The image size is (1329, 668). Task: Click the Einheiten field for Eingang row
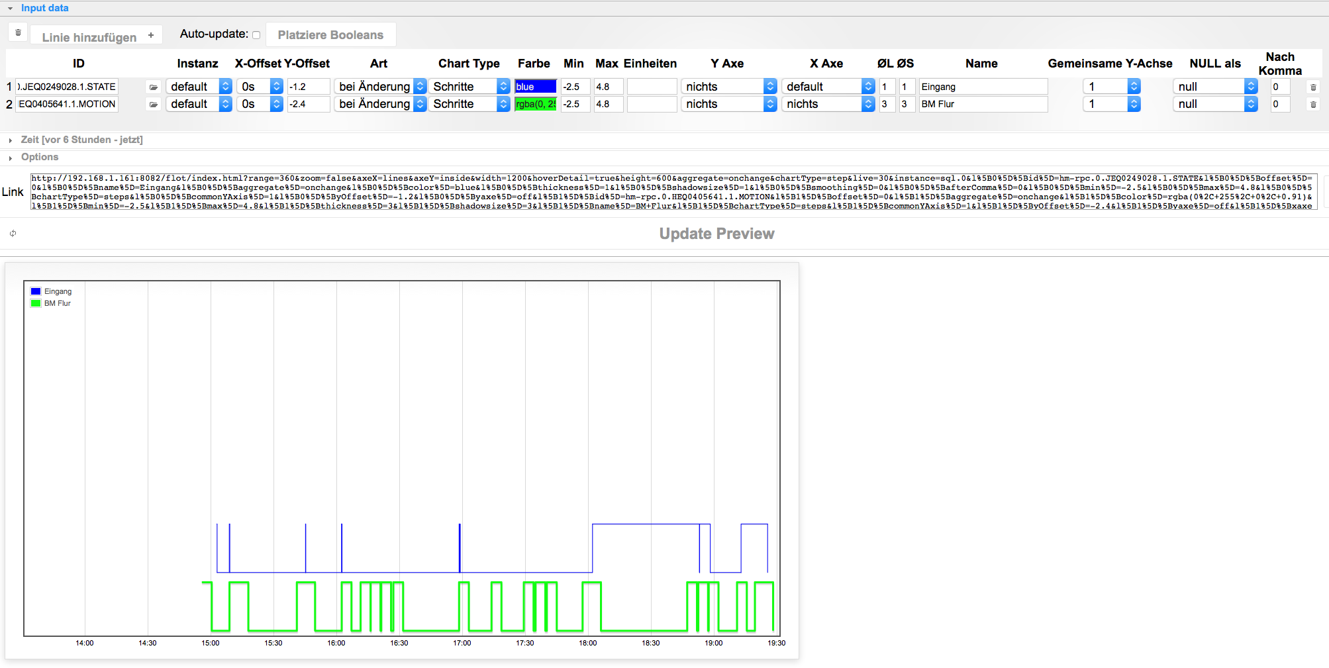coord(652,87)
